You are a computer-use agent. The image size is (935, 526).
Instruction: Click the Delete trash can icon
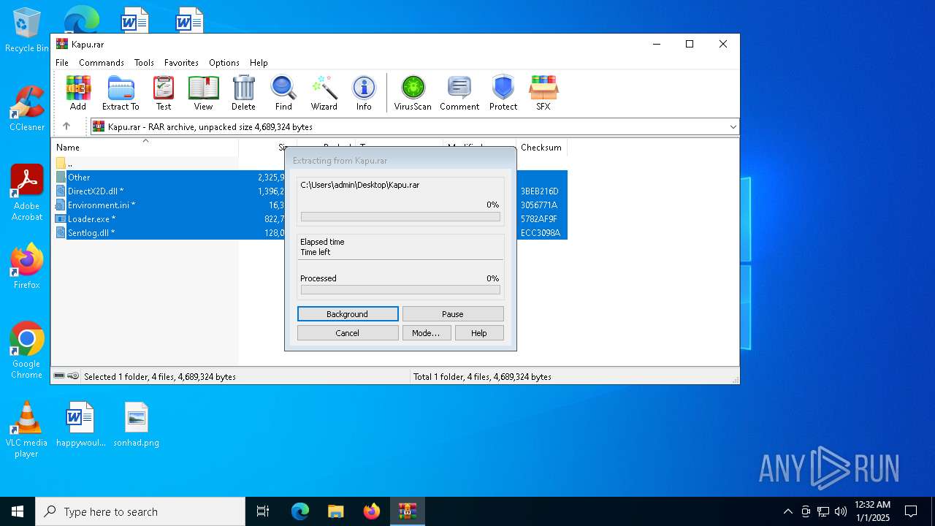click(243, 93)
